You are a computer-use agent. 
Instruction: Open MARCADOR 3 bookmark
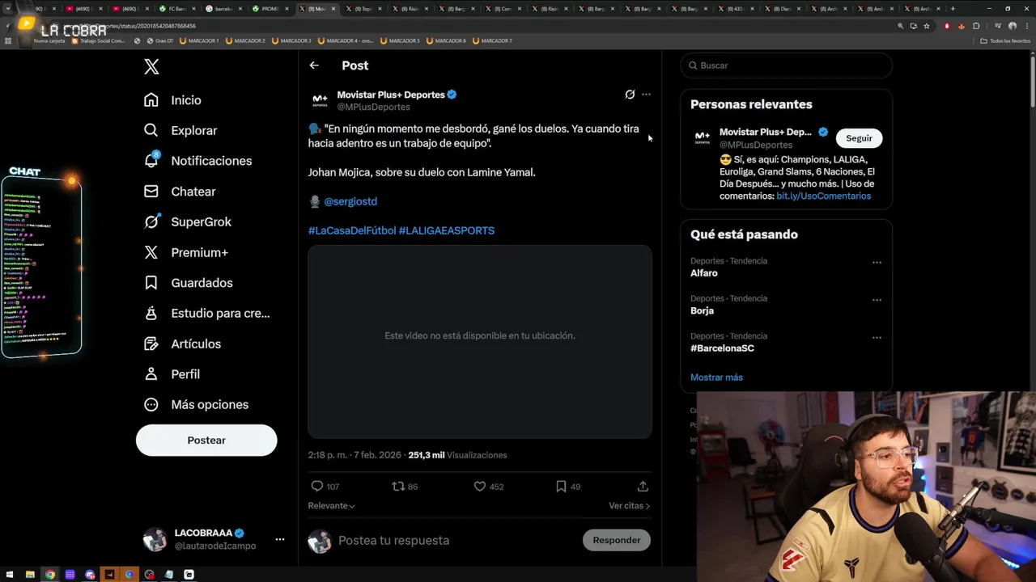pyautogui.click(x=292, y=40)
